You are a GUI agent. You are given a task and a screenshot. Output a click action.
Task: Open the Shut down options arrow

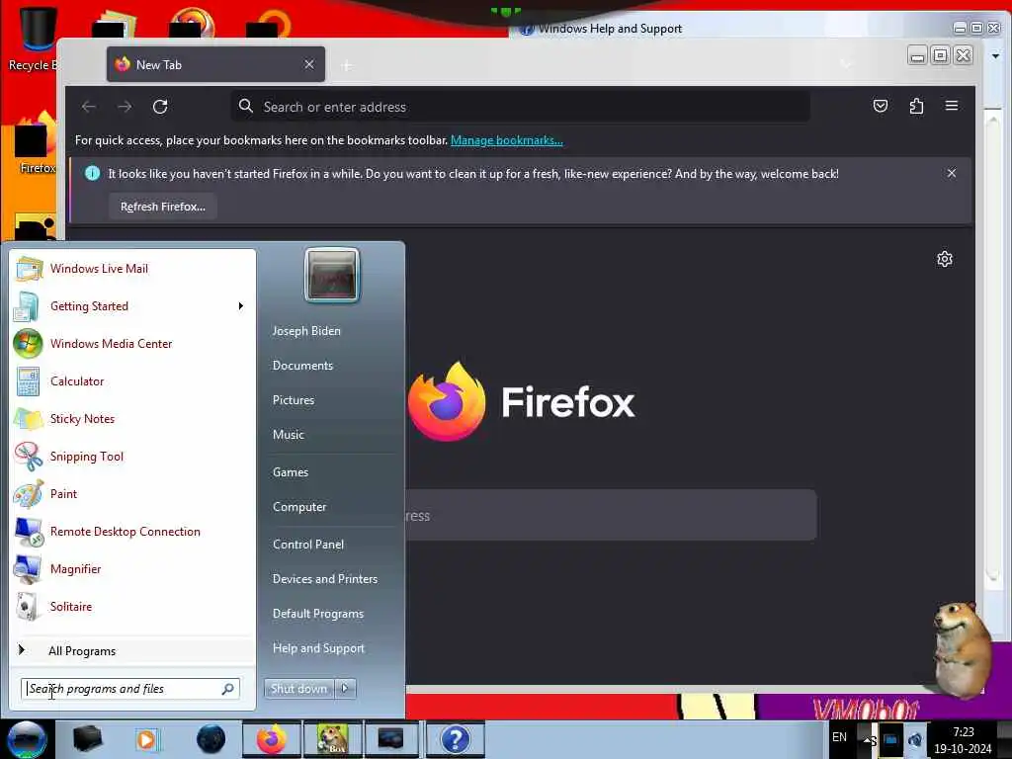click(x=345, y=689)
